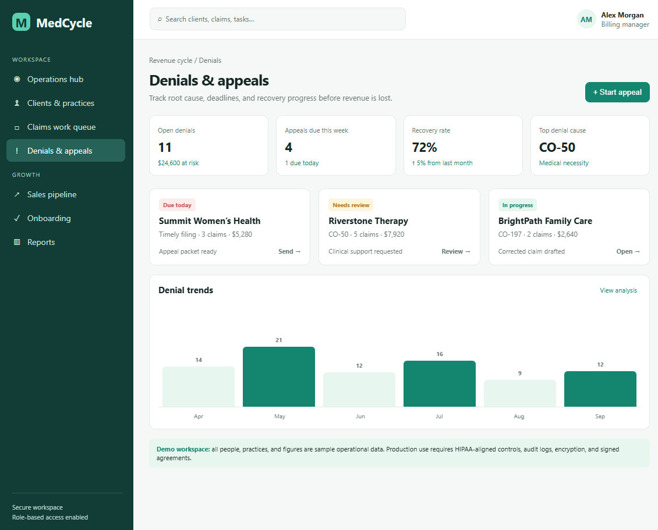Select Denials & appeals nav item
The height and width of the screenshot is (530, 658).
pyautogui.click(x=66, y=151)
